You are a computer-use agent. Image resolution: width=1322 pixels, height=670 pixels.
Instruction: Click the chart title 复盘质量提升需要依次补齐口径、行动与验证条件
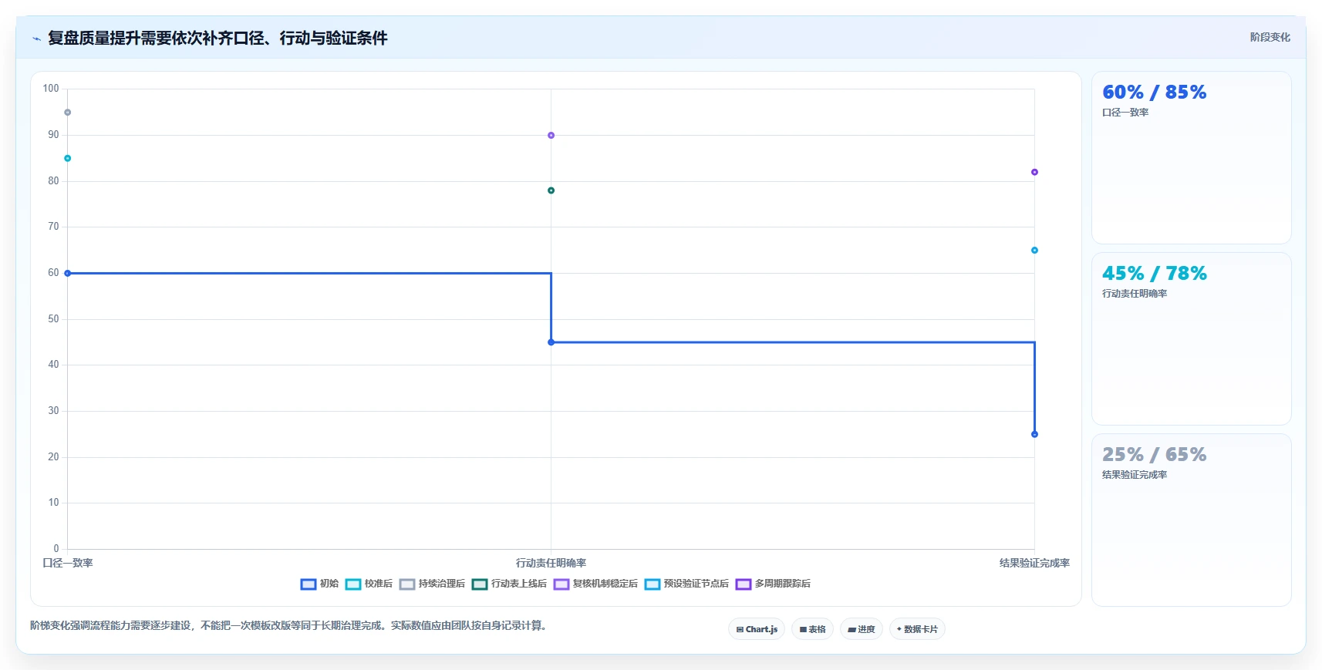pos(218,38)
